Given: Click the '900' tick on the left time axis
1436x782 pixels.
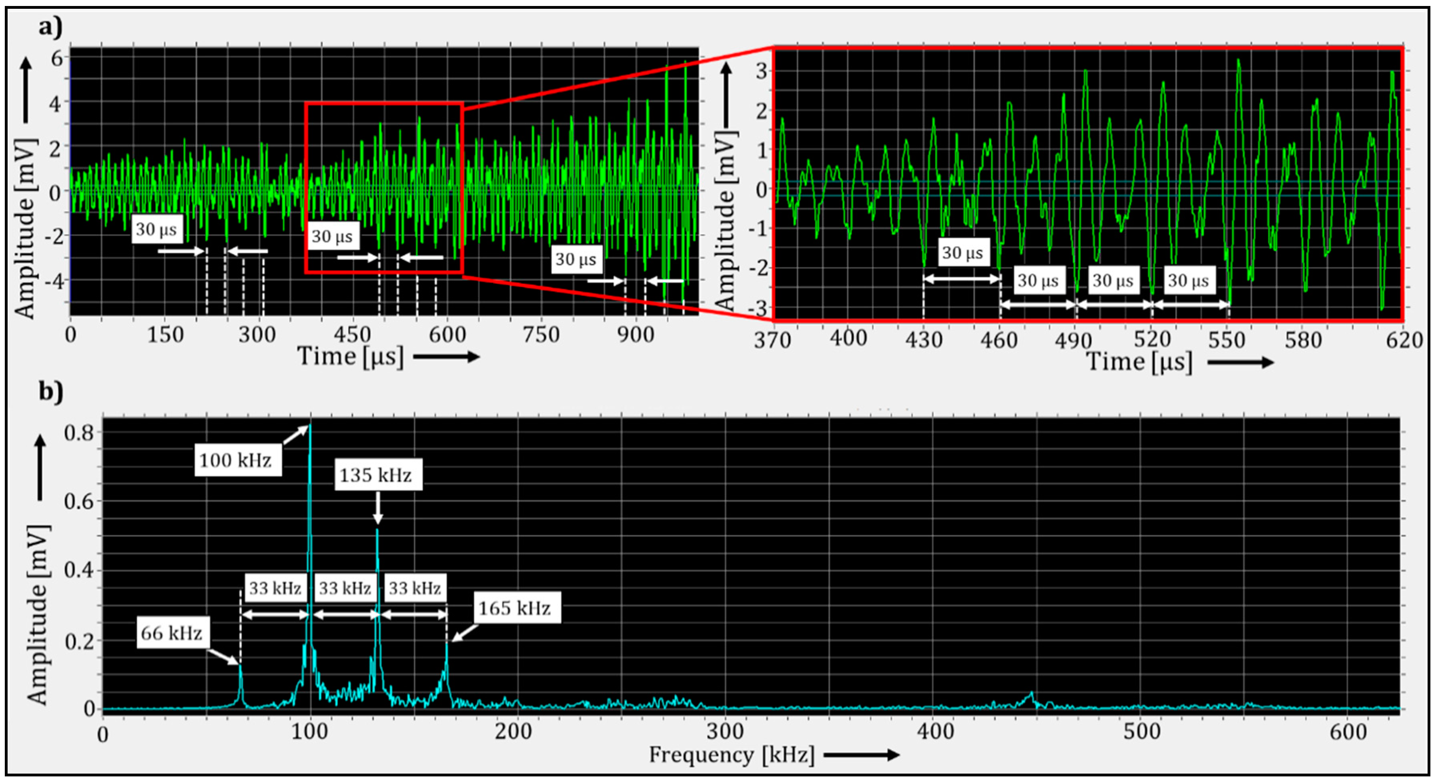Looking at the screenshot, I should (636, 335).
